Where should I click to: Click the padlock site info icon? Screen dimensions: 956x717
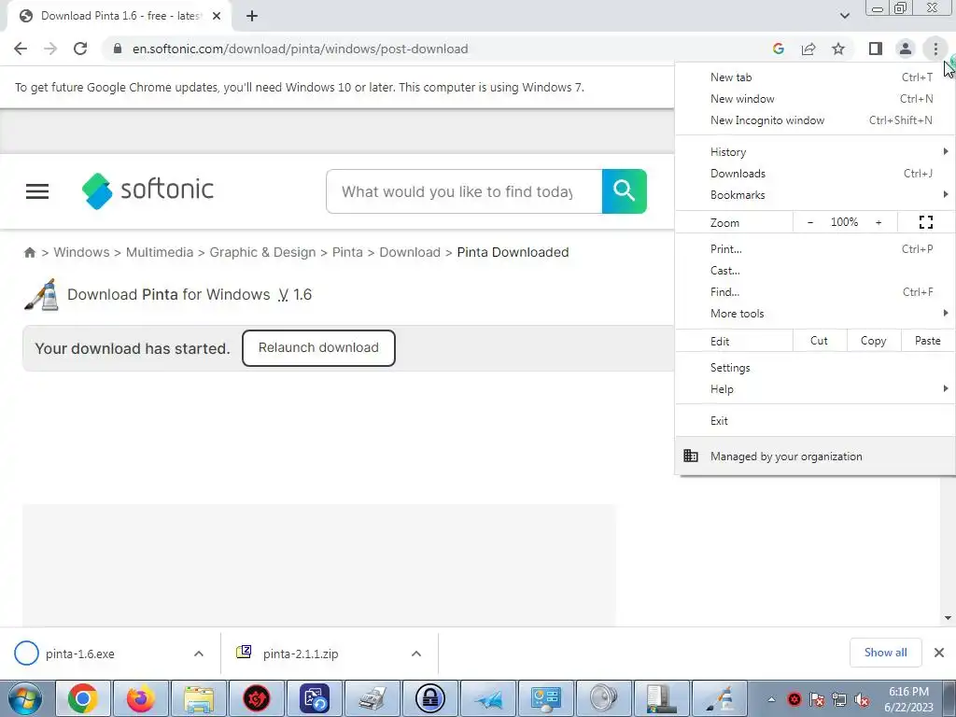118,49
